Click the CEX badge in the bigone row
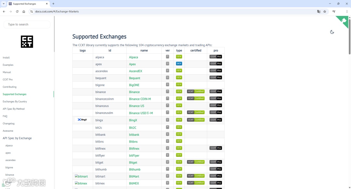The image size is (351, 189). 179,85
